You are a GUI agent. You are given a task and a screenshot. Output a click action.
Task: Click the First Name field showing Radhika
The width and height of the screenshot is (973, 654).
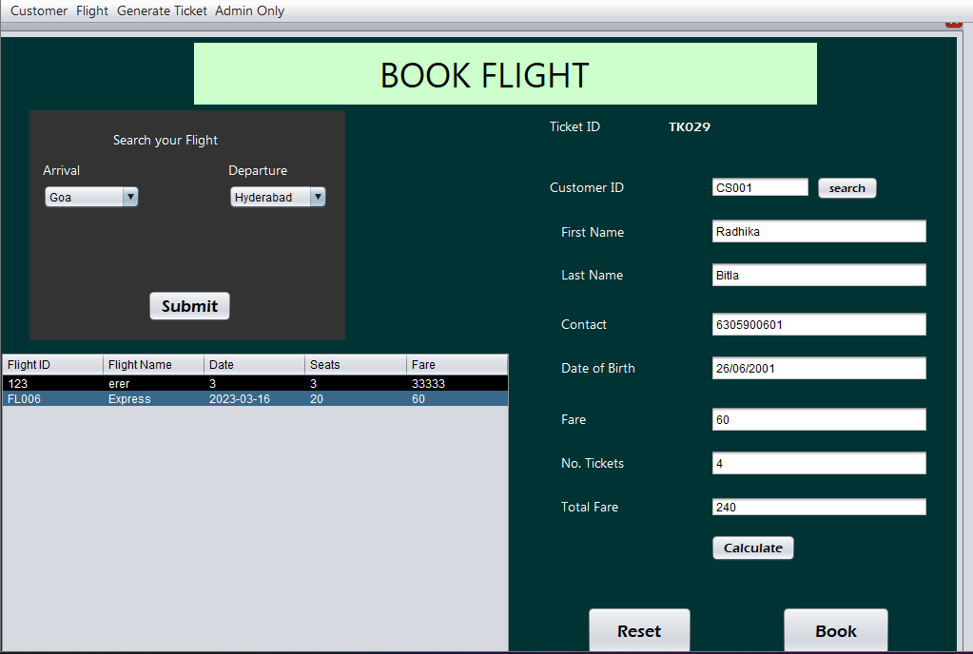[818, 231]
